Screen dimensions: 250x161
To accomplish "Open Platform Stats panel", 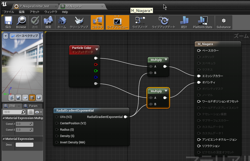I will pos(202,22).
